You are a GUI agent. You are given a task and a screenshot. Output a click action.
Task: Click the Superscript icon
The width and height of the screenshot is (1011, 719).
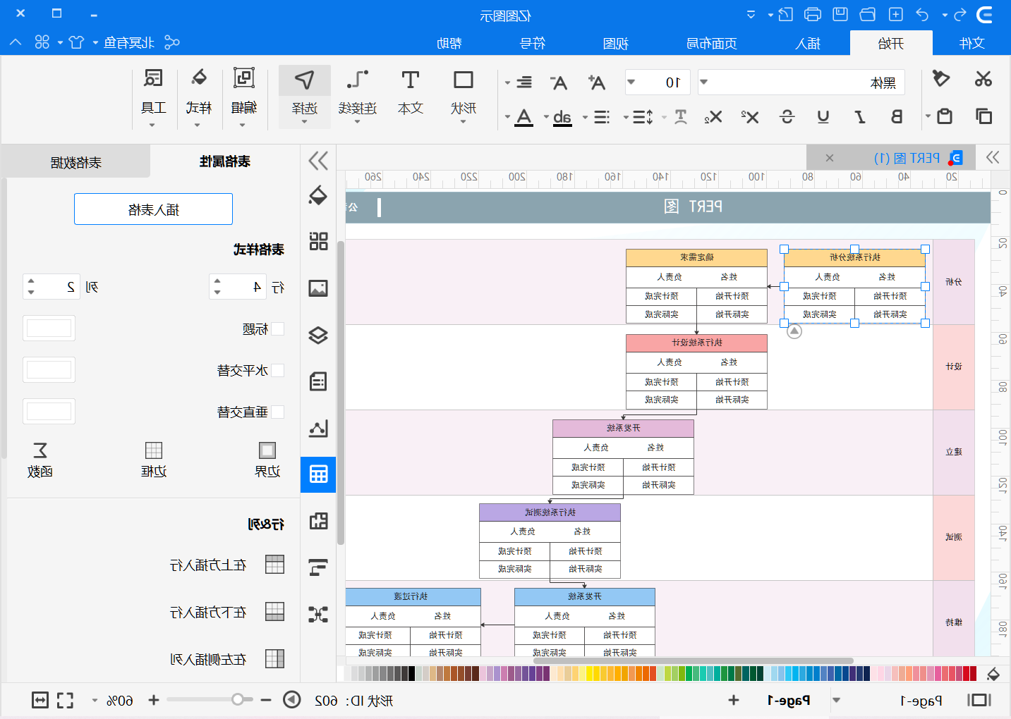(x=750, y=117)
